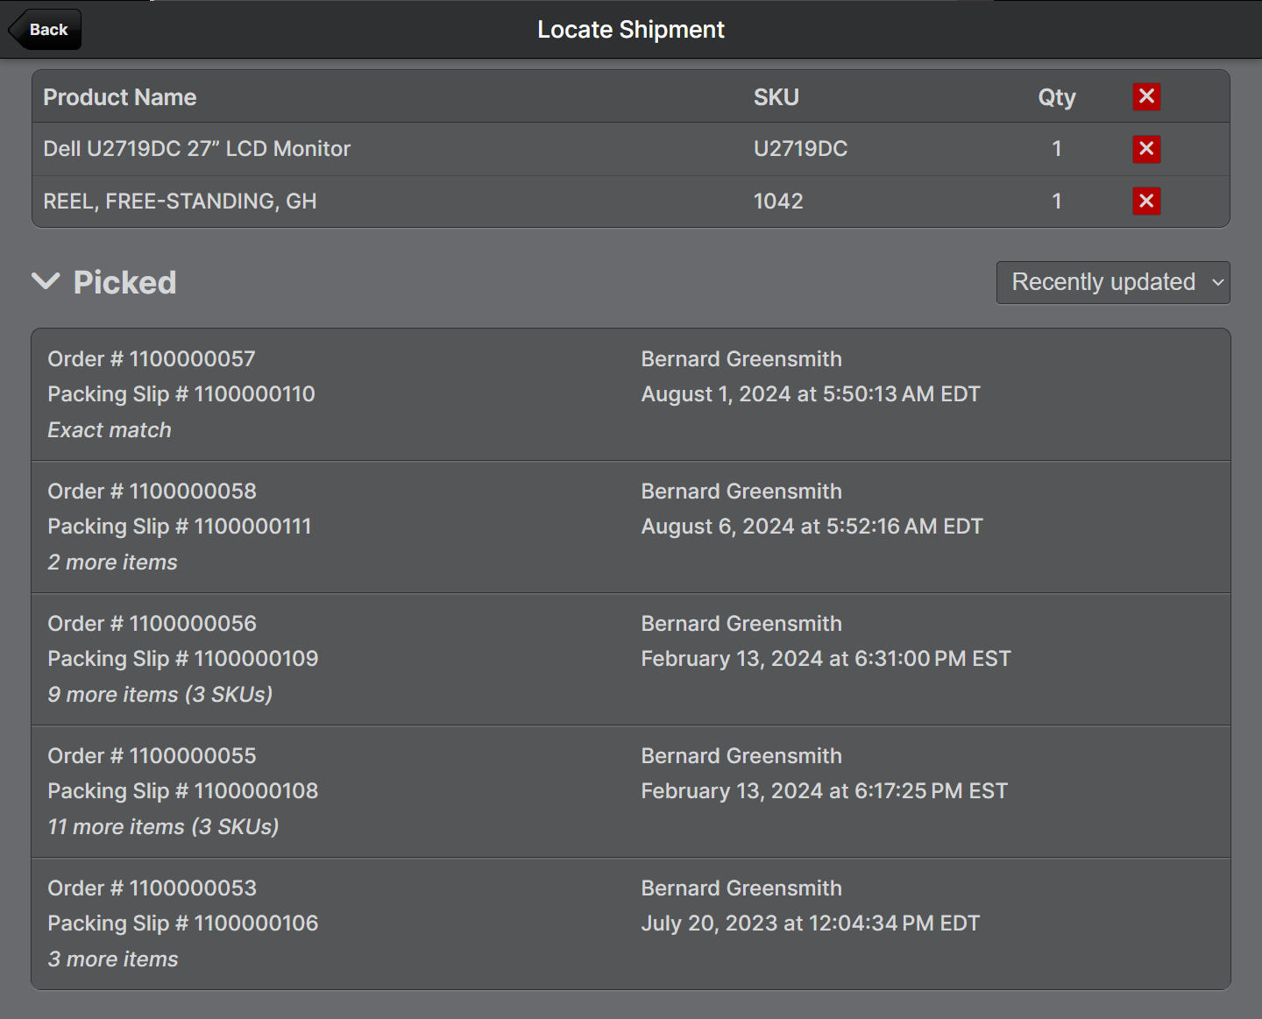Select order # 1100000053 shipment

click(630, 923)
